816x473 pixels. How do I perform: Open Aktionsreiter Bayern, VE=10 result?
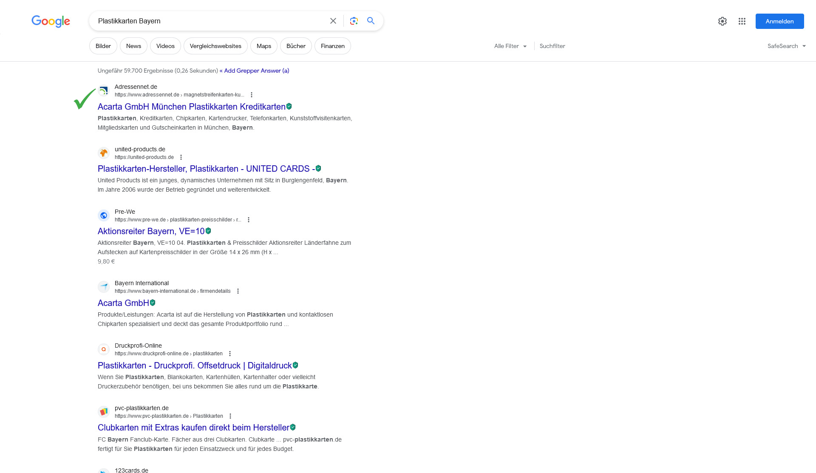pyautogui.click(x=151, y=231)
